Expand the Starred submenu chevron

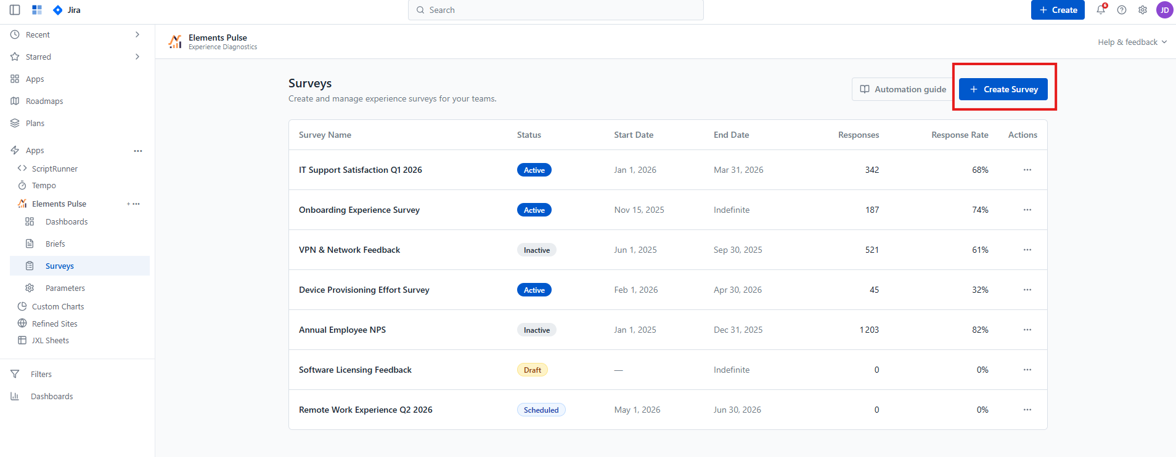[137, 57]
